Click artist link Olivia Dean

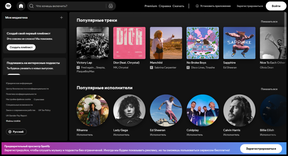click(267, 67)
